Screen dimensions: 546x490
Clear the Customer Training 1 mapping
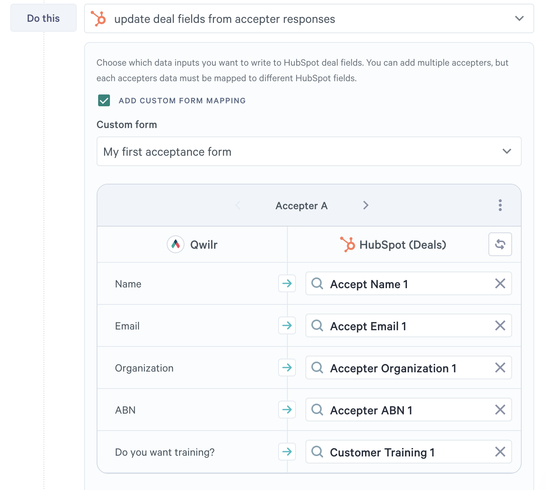(500, 452)
